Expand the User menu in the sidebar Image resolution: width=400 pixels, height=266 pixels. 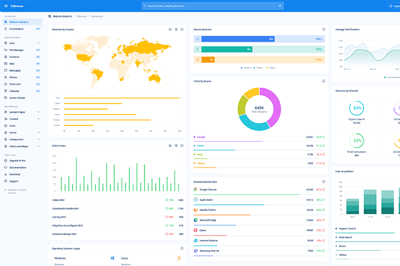pyautogui.click(x=21, y=43)
